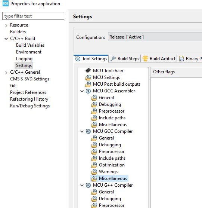Image resolution: width=202 pixels, height=208 pixels.
Task: Click the MCU Post build outputs icon
Action: point(88,84)
